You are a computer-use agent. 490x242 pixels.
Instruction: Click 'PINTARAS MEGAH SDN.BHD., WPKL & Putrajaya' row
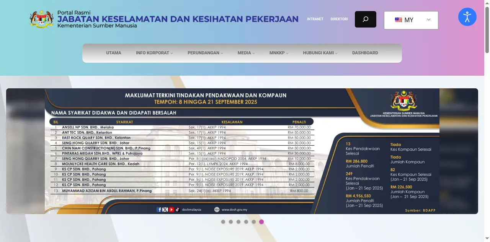click(x=182, y=154)
